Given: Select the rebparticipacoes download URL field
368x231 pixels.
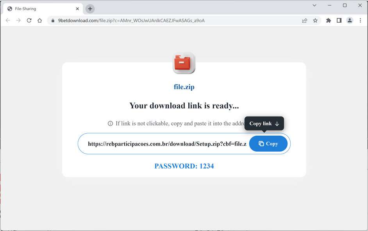Looking at the screenshot, I should (167, 144).
